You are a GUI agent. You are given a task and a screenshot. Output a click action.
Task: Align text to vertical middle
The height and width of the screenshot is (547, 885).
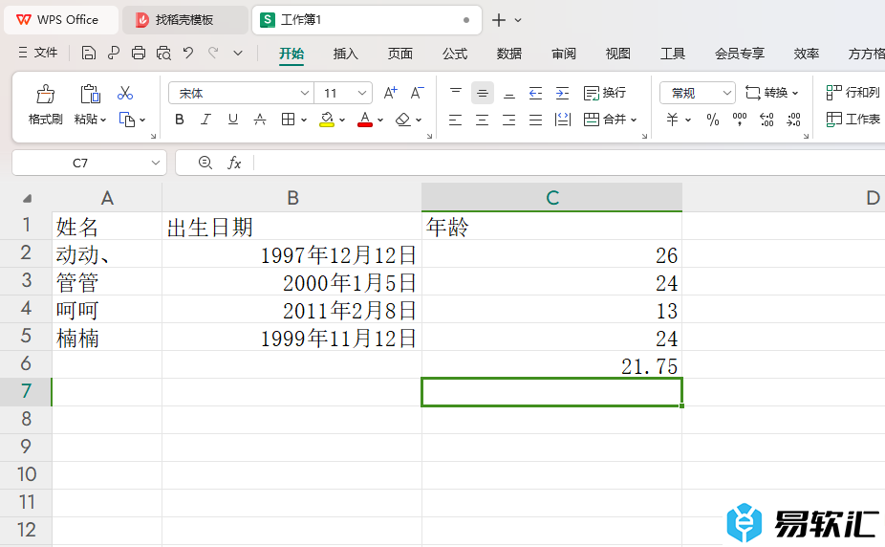[x=483, y=93]
